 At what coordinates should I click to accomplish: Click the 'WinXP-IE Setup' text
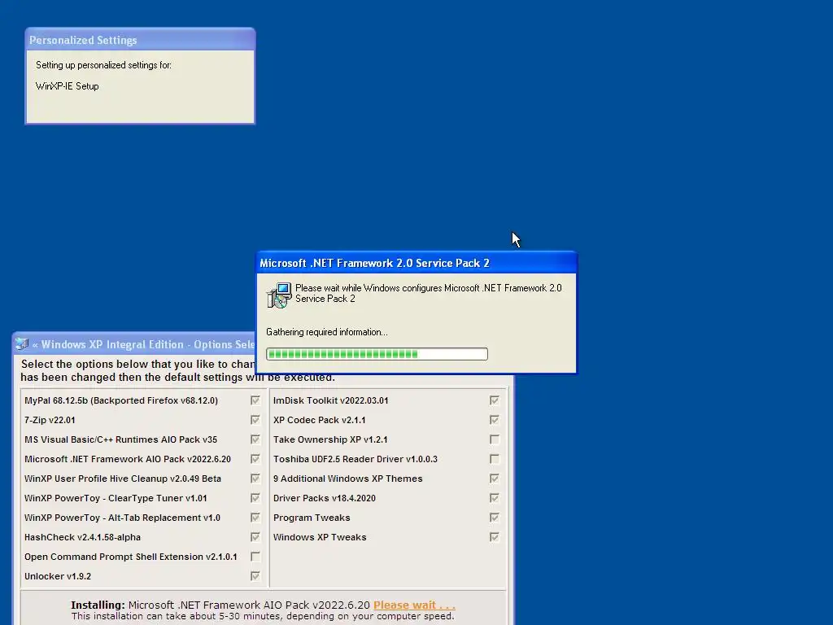click(x=67, y=86)
